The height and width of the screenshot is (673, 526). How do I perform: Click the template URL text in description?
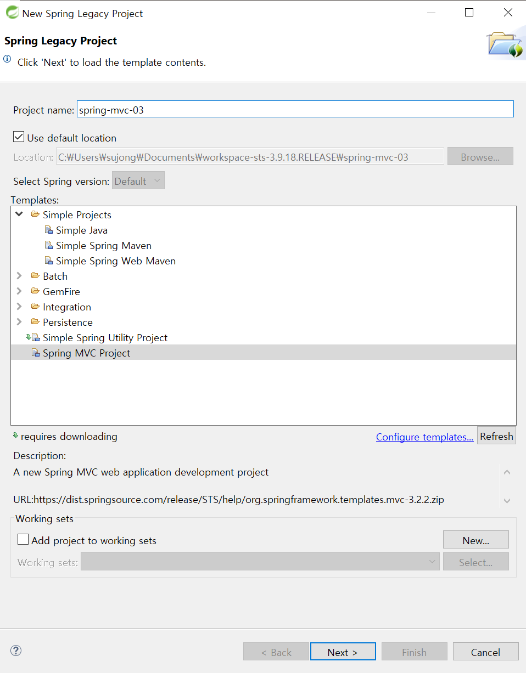(229, 500)
